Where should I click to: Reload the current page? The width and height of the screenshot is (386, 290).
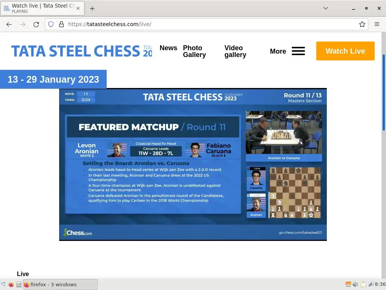tap(36, 24)
